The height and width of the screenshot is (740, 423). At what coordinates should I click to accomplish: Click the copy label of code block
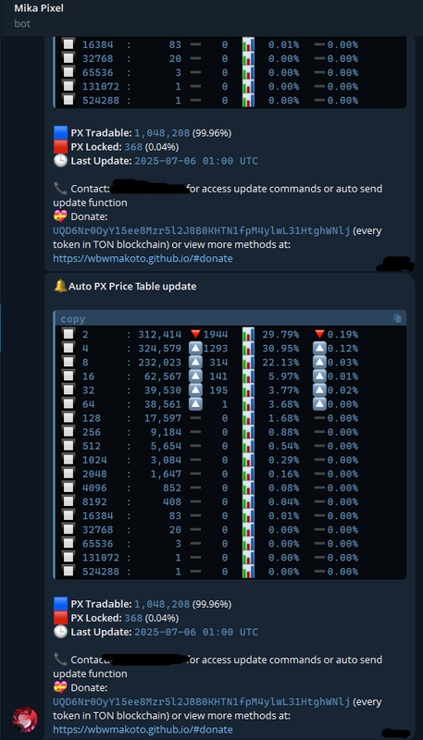point(73,319)
